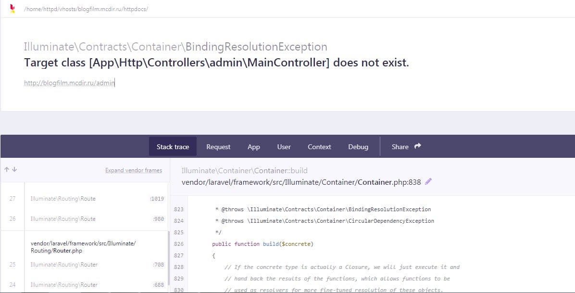Click the Target class does not exist message
This screenshot has height=293, width=575.
(216, 63)
